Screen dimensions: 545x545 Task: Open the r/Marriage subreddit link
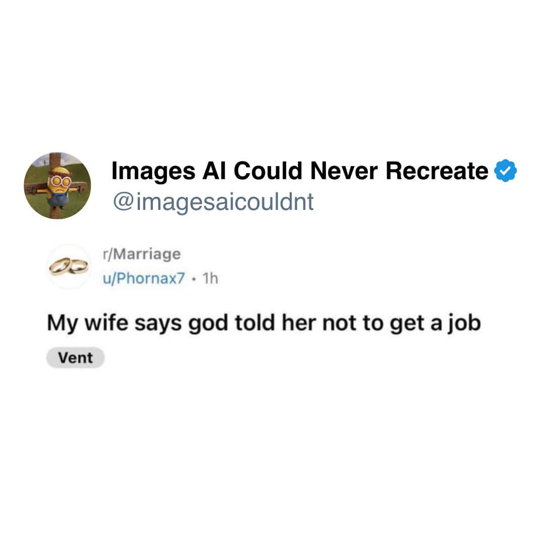click(x=142, y=254)
